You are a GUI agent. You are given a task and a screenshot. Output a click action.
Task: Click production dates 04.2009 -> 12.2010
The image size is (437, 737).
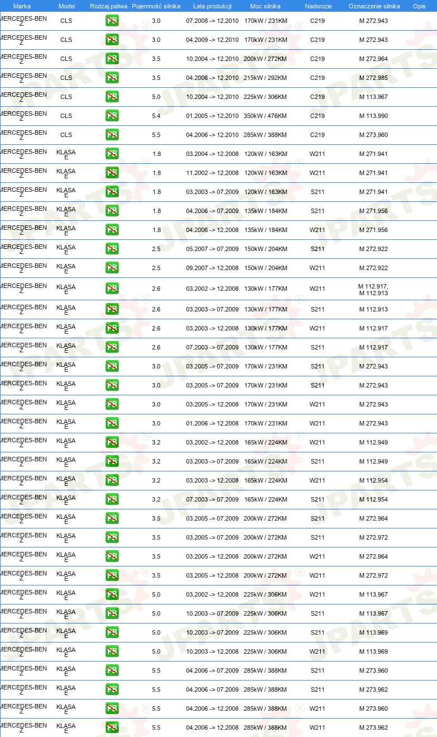click(212, 40)
